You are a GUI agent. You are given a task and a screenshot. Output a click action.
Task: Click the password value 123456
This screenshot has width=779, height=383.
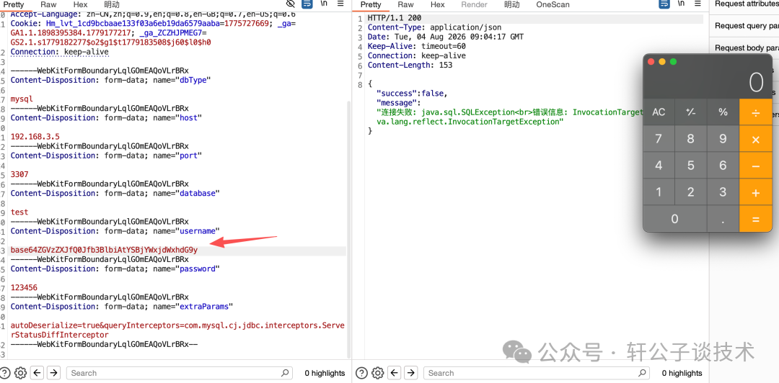24,287
